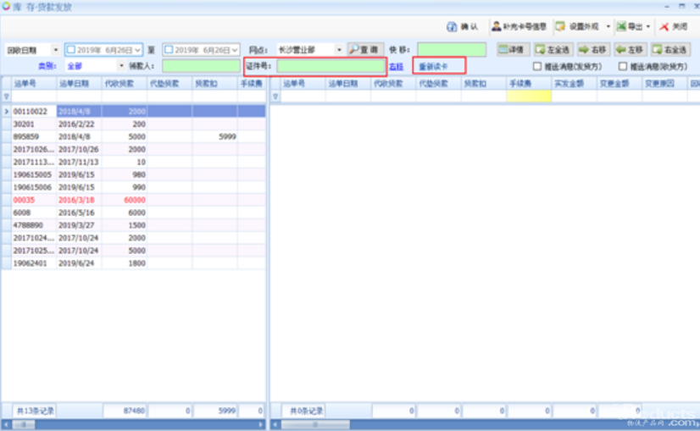Click the 运单日期 column header in left table
Viewport: 700px width, 431px height.
click(x=79, y=84)
